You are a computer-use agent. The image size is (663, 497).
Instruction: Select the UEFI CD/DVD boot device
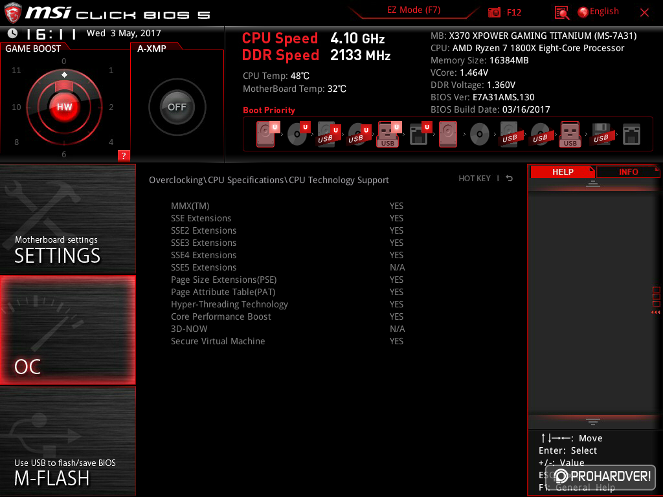pyautogui.click(x=298, y=134)
